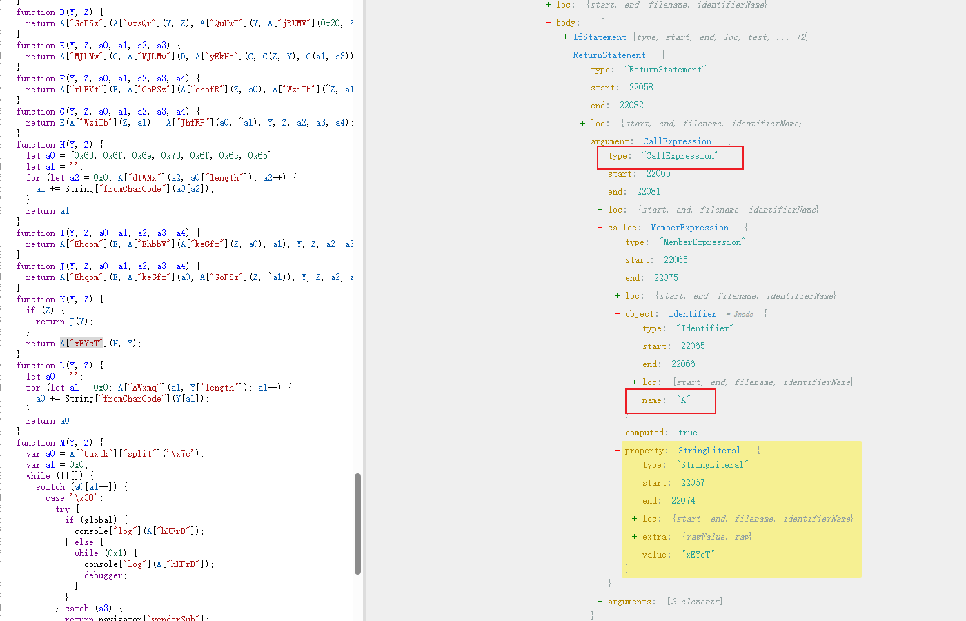
Task: Collapse the argument: CallExpression node
Action: click(x=582, y=141)
